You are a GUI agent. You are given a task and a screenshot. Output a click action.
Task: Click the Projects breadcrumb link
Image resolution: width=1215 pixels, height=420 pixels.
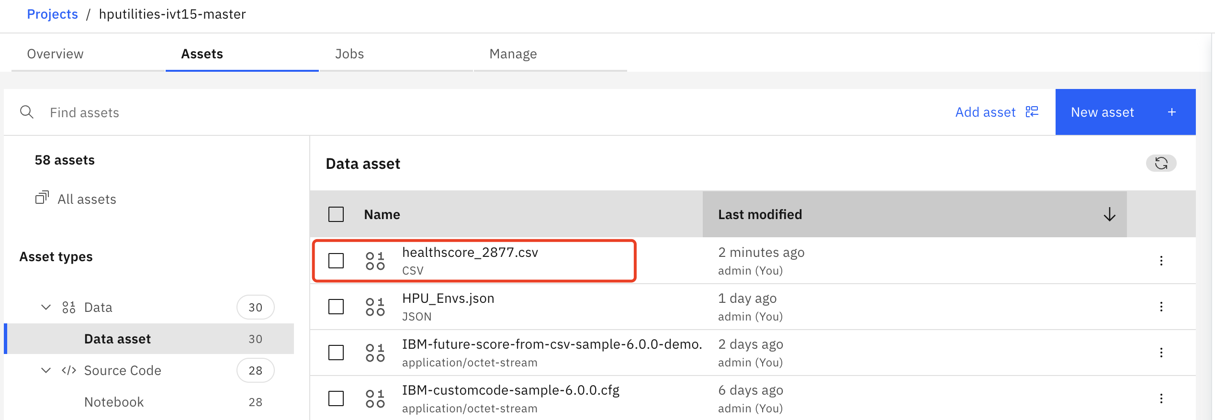pos(52,14)
